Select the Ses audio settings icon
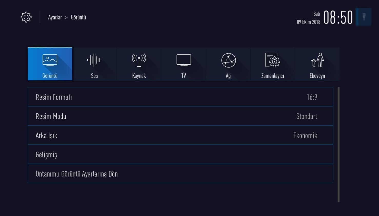Viewport: 379px width, 216px height. click(94, 60)
